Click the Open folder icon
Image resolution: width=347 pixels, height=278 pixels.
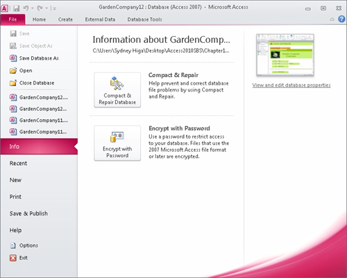(13, 71)
